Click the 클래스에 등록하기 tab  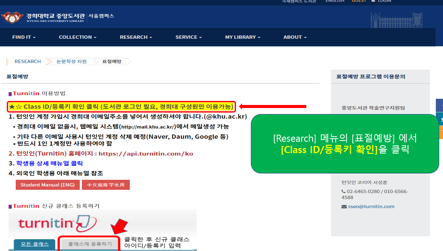tap(90, 244)
